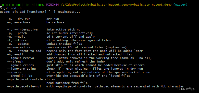Image resolution: width=199 pixels, height=93 pixels.
Task: Click the --pathspec-from-file <file> text
Action: tap(31, 79)
